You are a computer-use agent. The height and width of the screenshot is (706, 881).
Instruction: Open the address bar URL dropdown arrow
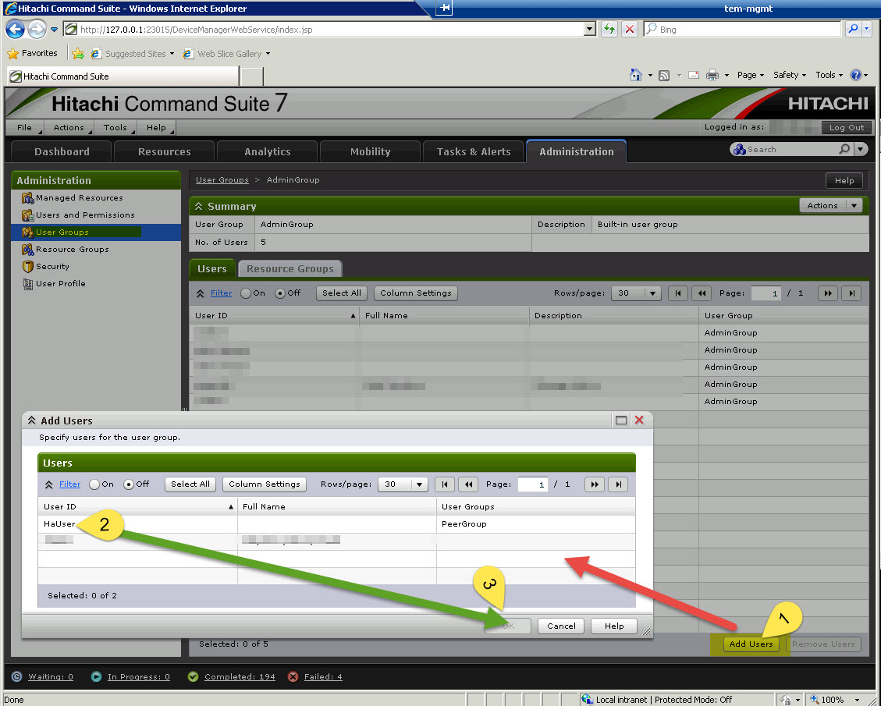589,29
